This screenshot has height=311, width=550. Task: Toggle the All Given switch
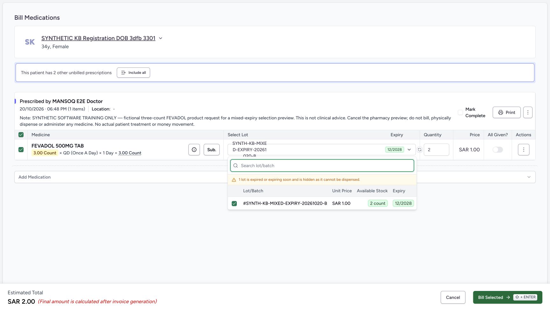(x=497, y=150)
